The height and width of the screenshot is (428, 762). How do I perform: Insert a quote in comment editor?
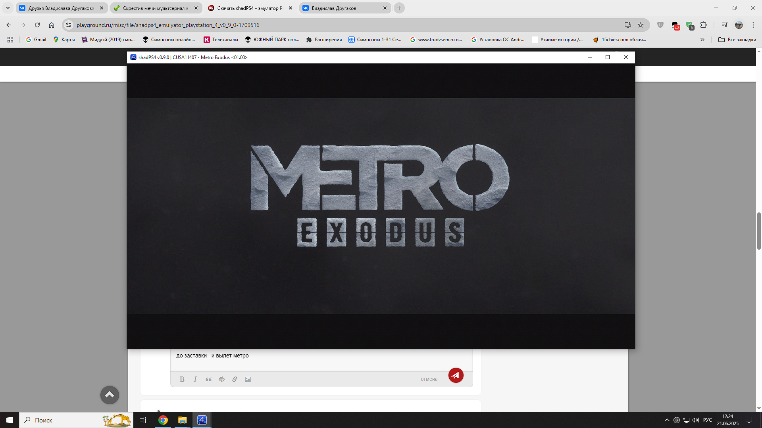click(208, 379)
